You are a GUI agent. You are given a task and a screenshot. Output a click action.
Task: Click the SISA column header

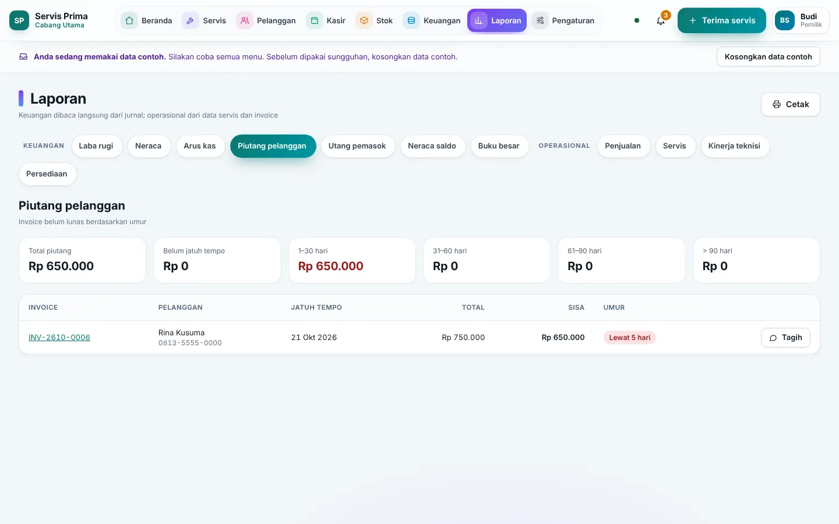(576, 307)
